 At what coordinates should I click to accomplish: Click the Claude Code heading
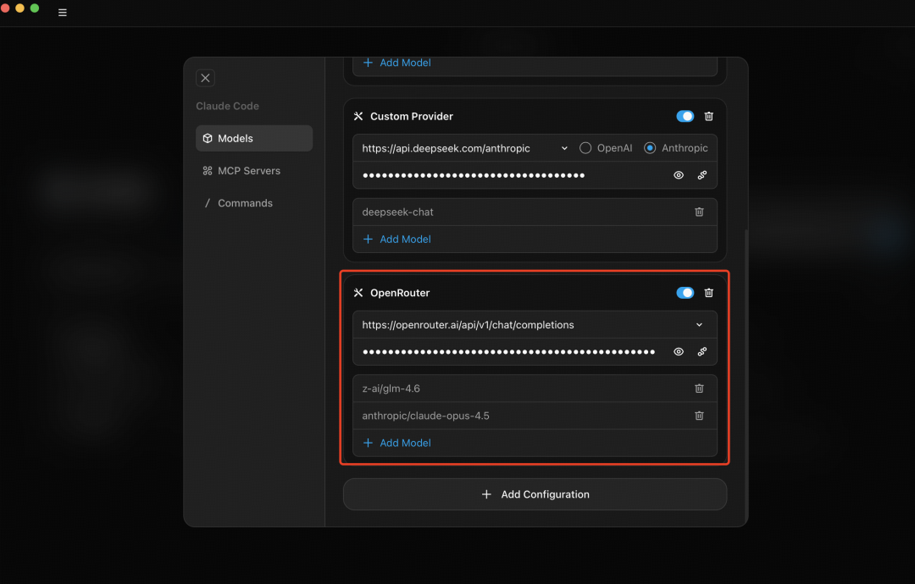pos(228,106)
